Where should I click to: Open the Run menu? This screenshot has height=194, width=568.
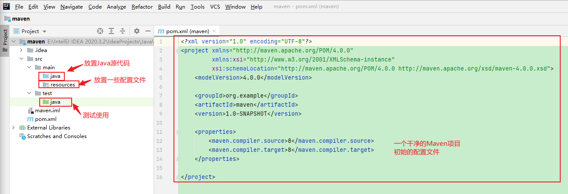pyautogui.click(x=180, y=7)
